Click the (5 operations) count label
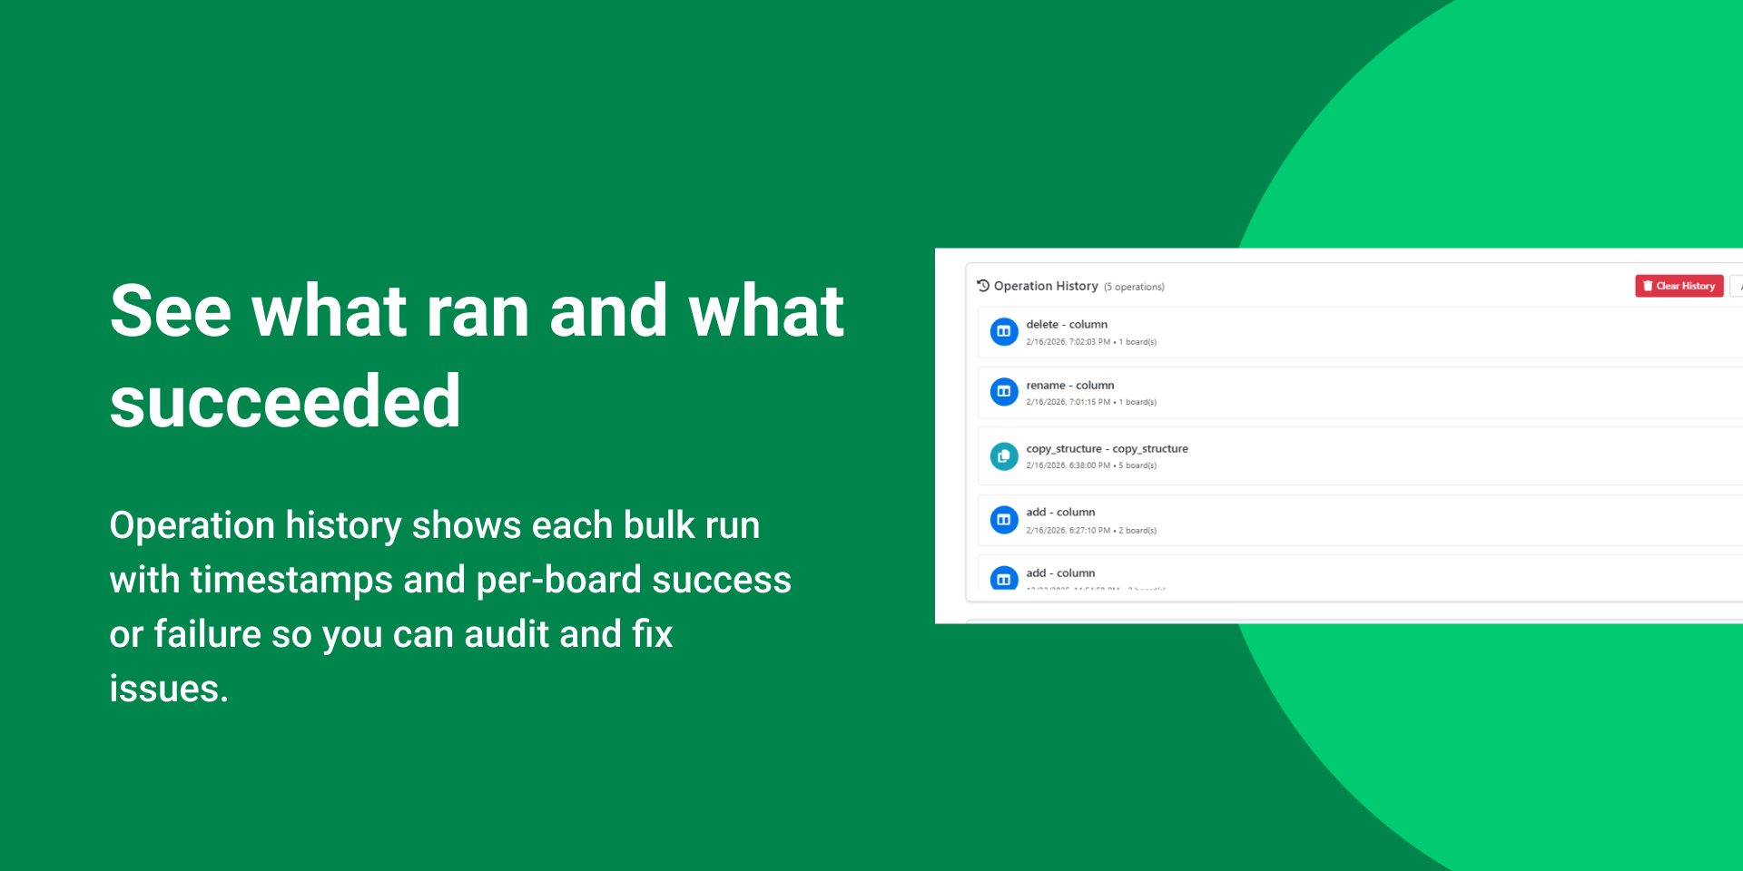1743x871 pixels. 1134,287
